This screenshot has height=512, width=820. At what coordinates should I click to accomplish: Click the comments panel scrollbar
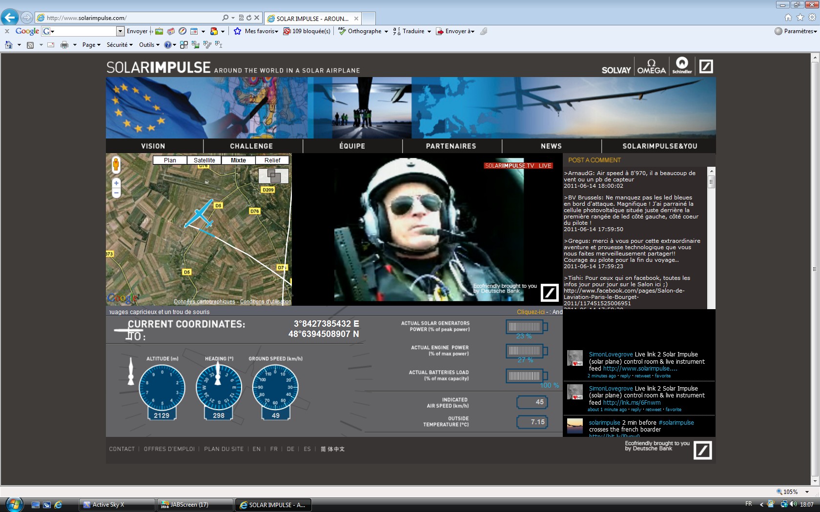coord(712,238)
